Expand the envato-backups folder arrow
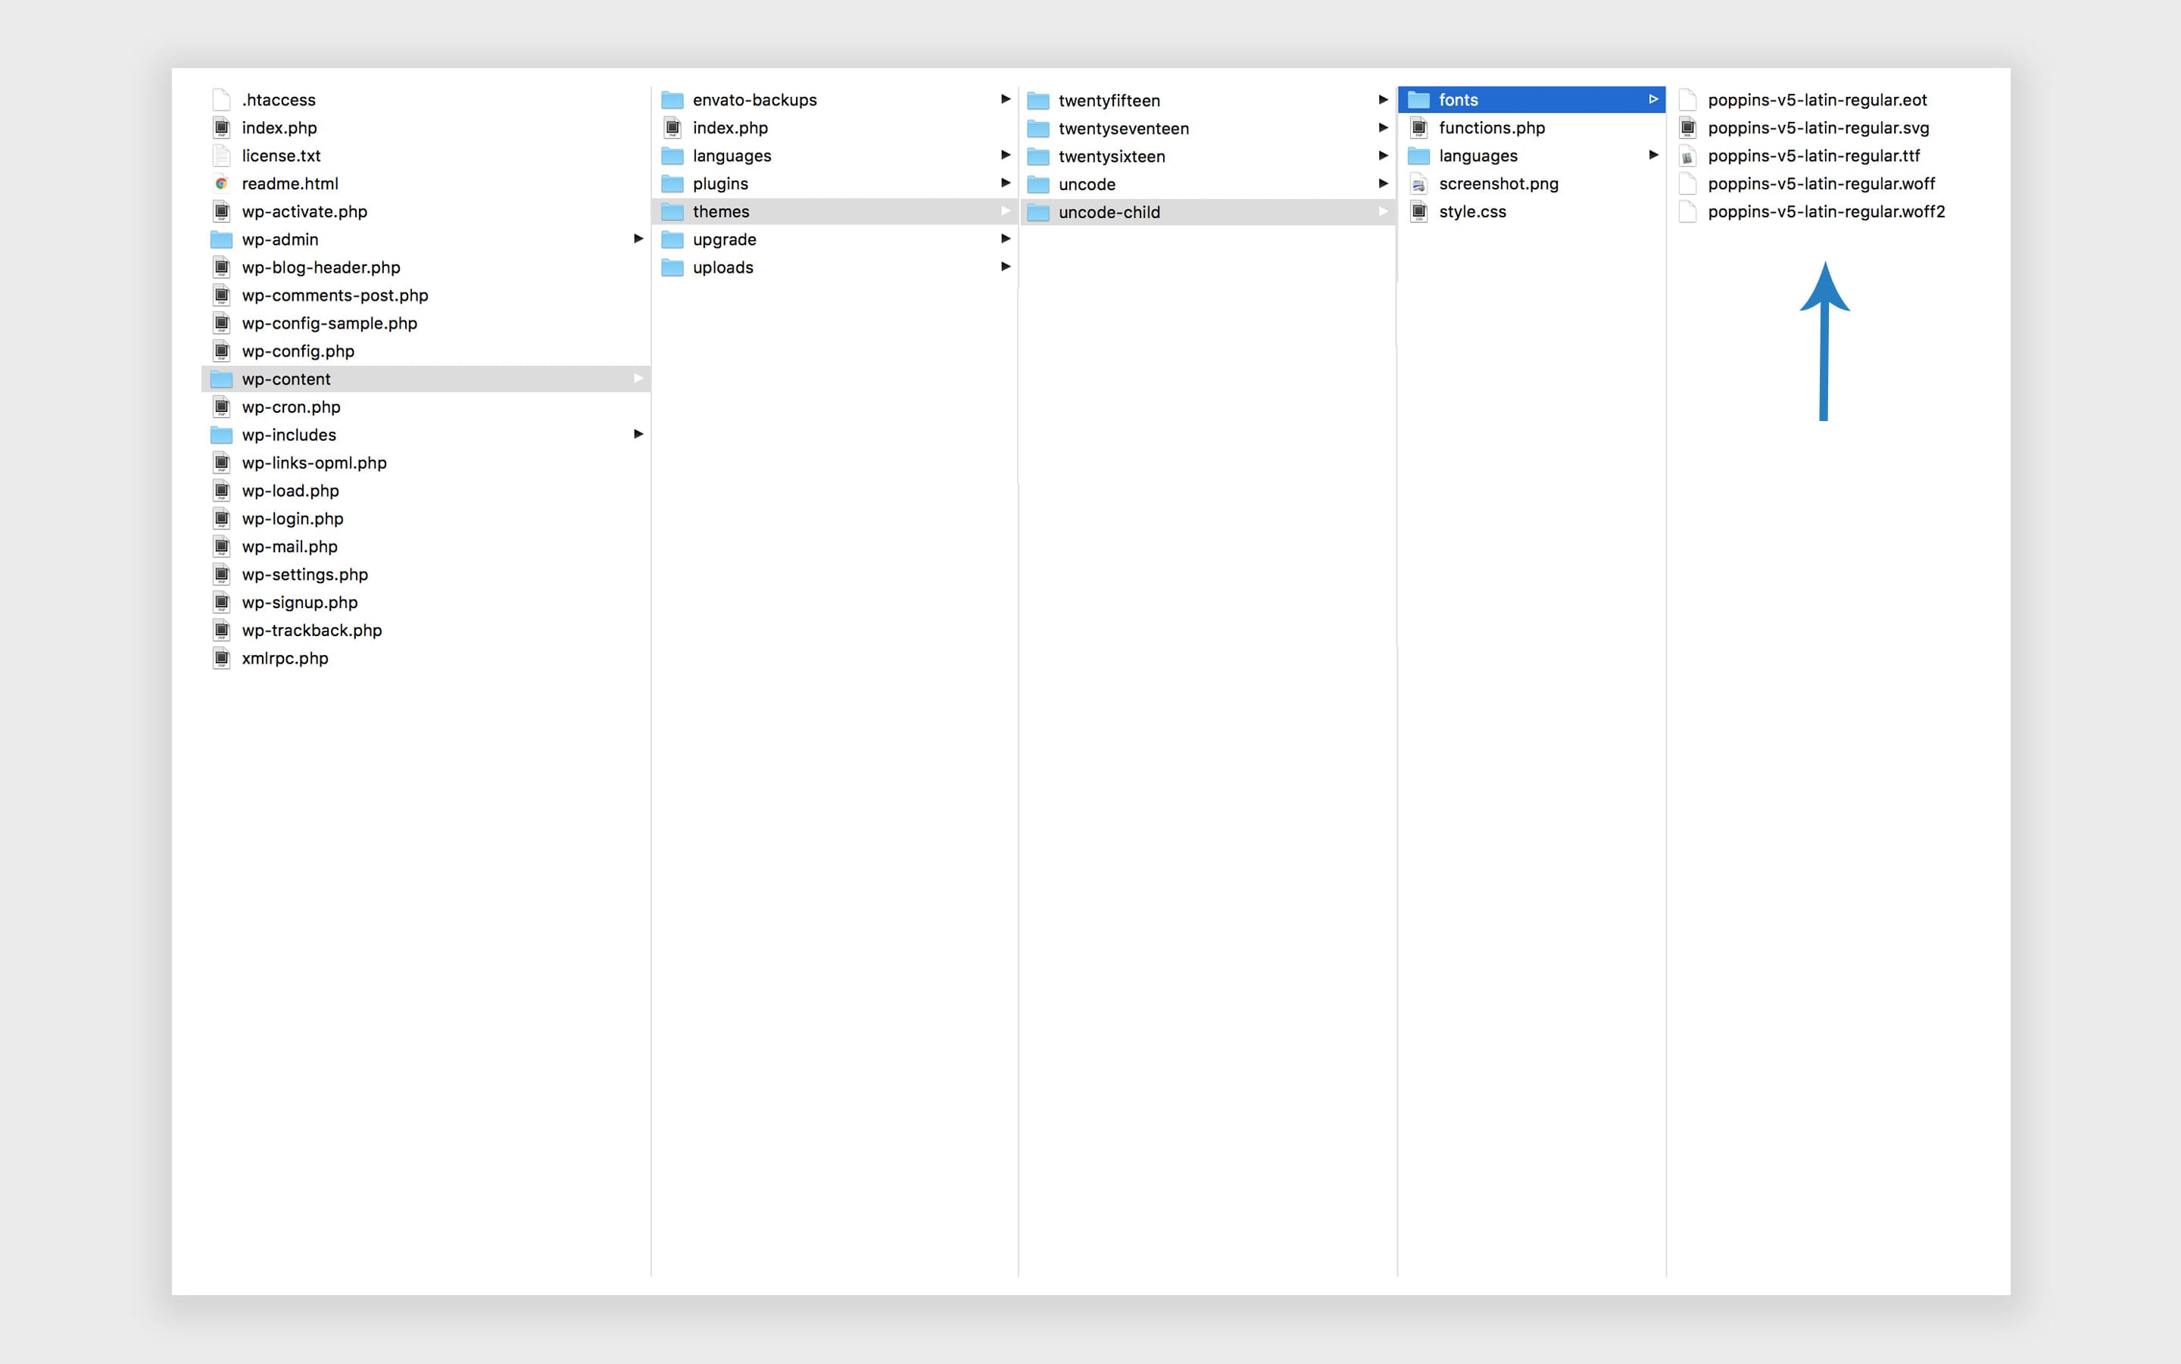The image size is (2181, 1364). (1006, 99)
